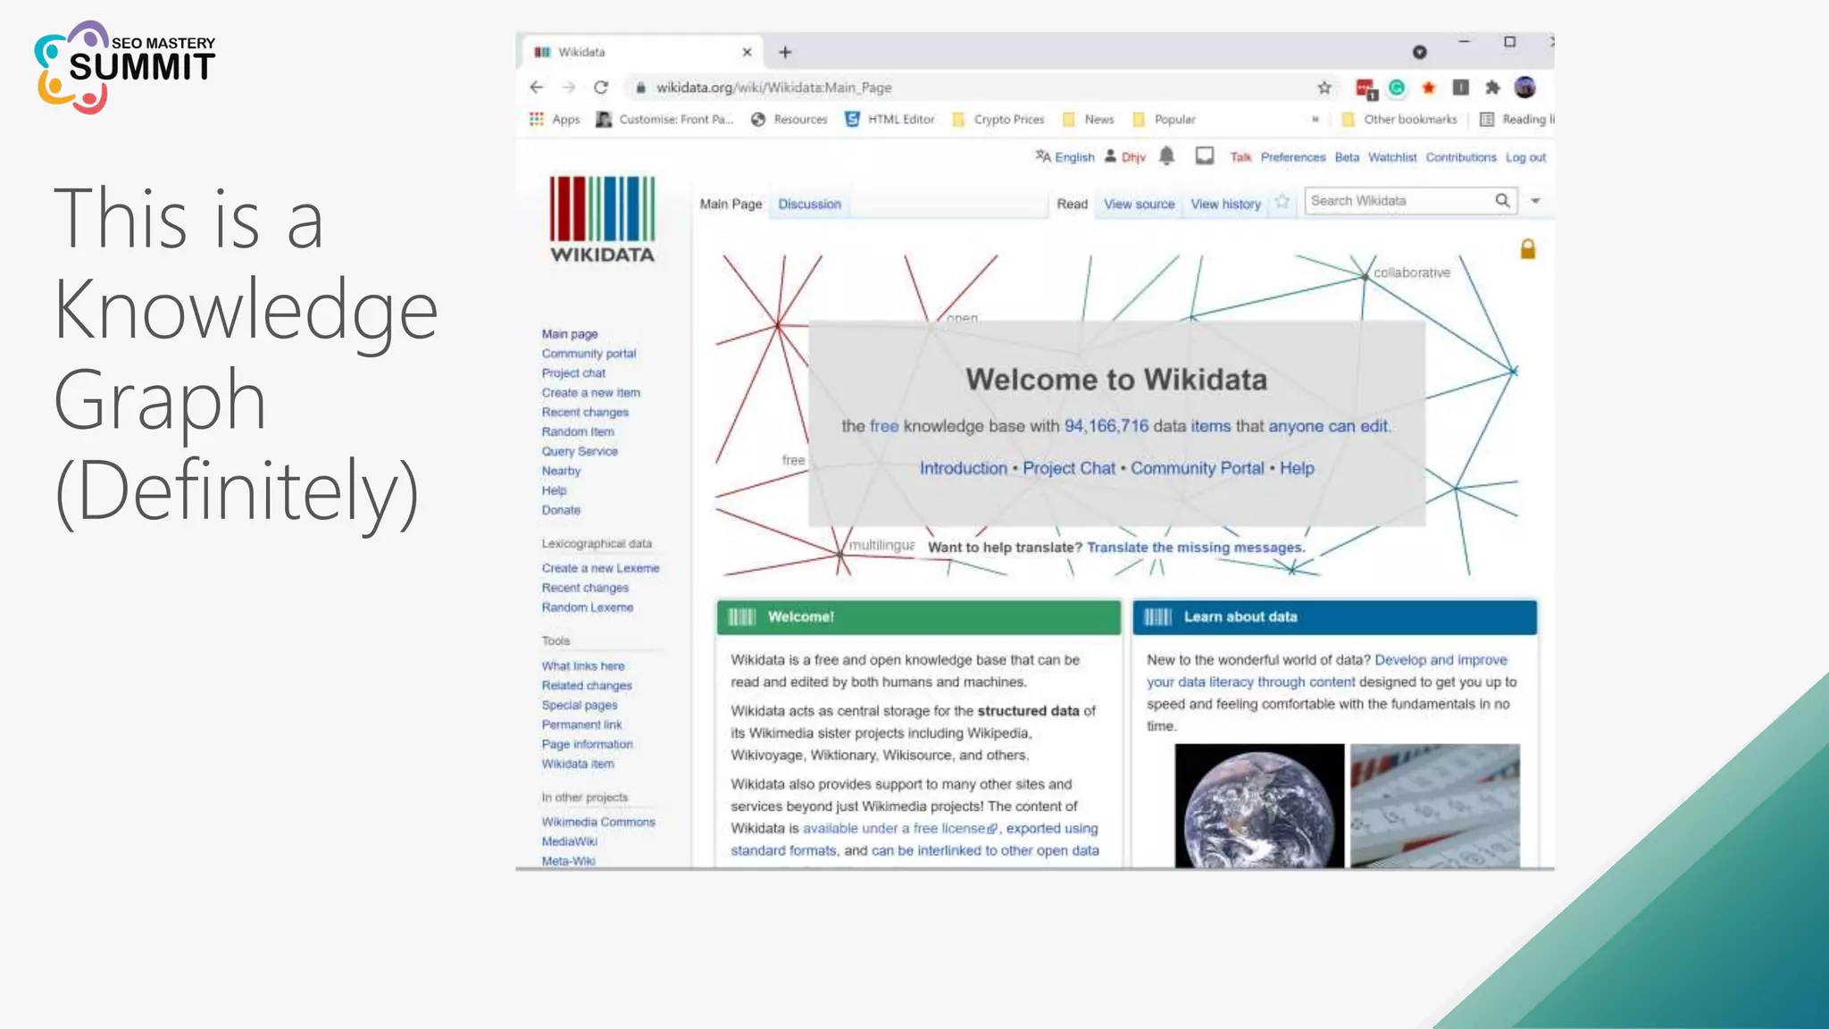Open the notifications bell icon
This screenshot has height=1029, width=1829.
(1166, 156)
